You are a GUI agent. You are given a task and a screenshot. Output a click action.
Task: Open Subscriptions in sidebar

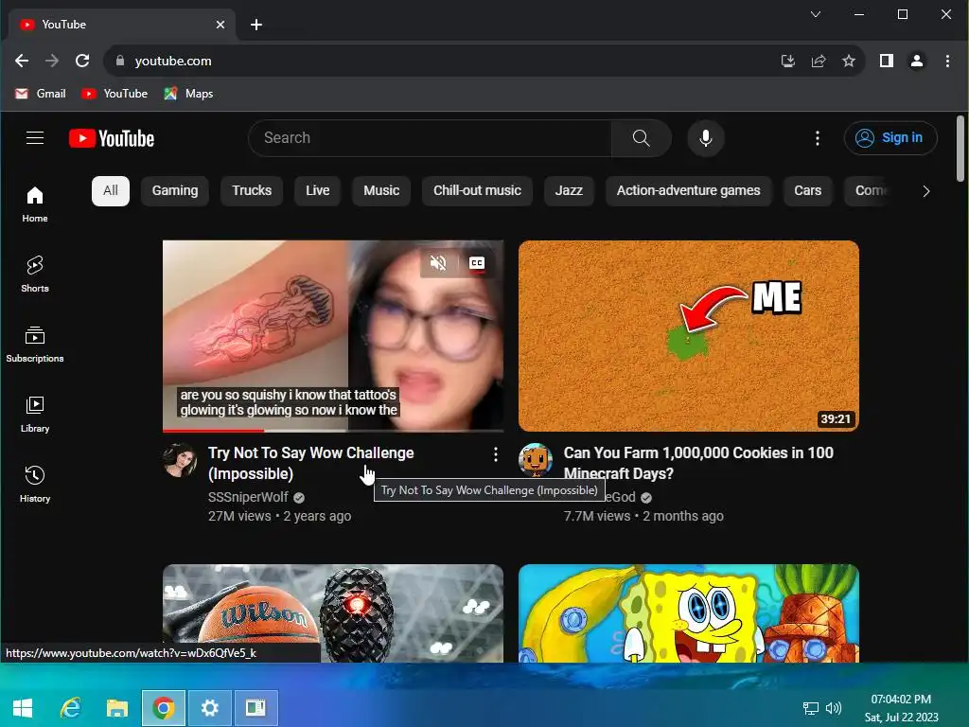point(35,345)
